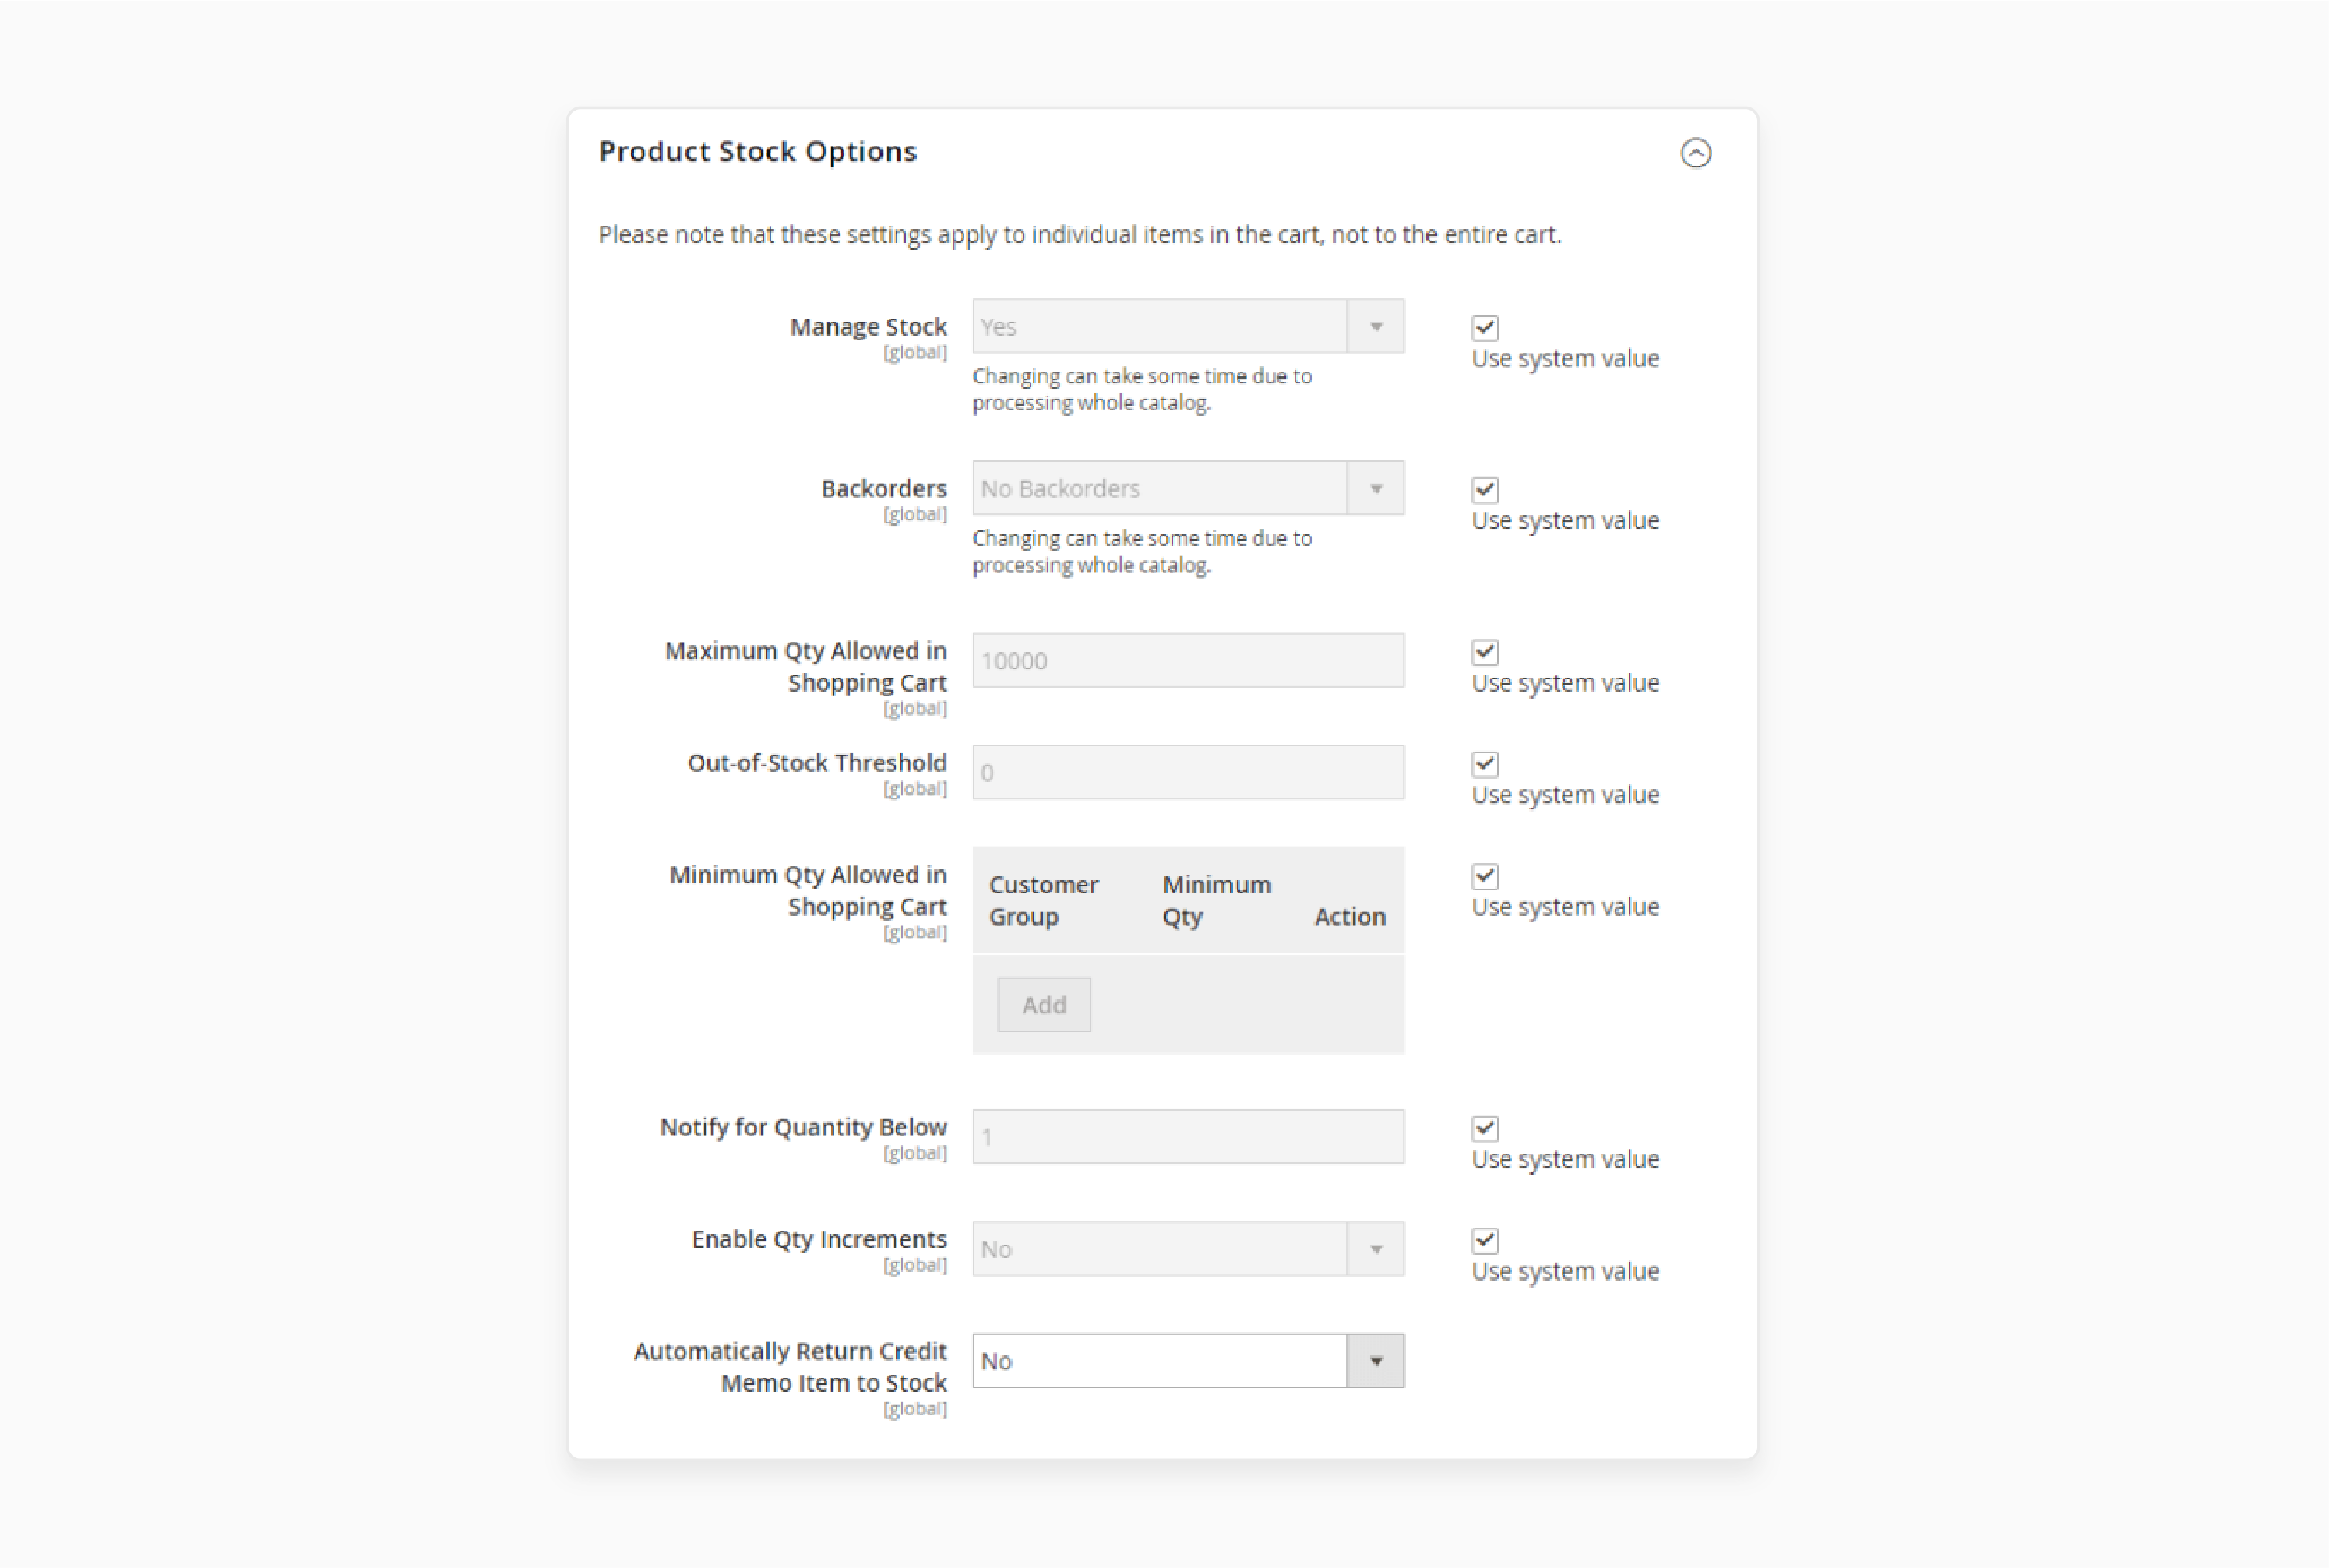Uncheck Use system value for Backorders

1485,489
